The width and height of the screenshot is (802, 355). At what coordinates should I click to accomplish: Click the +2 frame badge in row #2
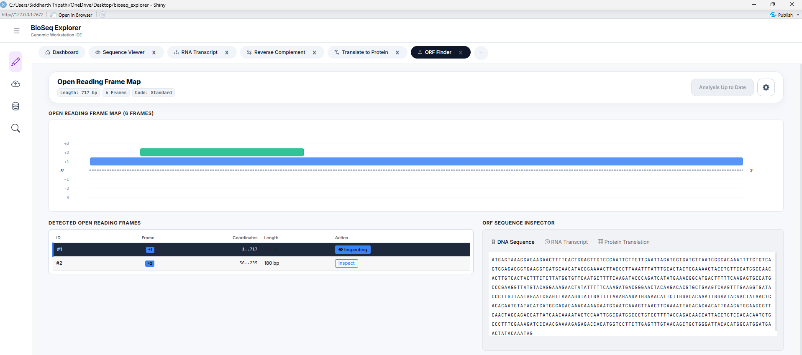150,263
